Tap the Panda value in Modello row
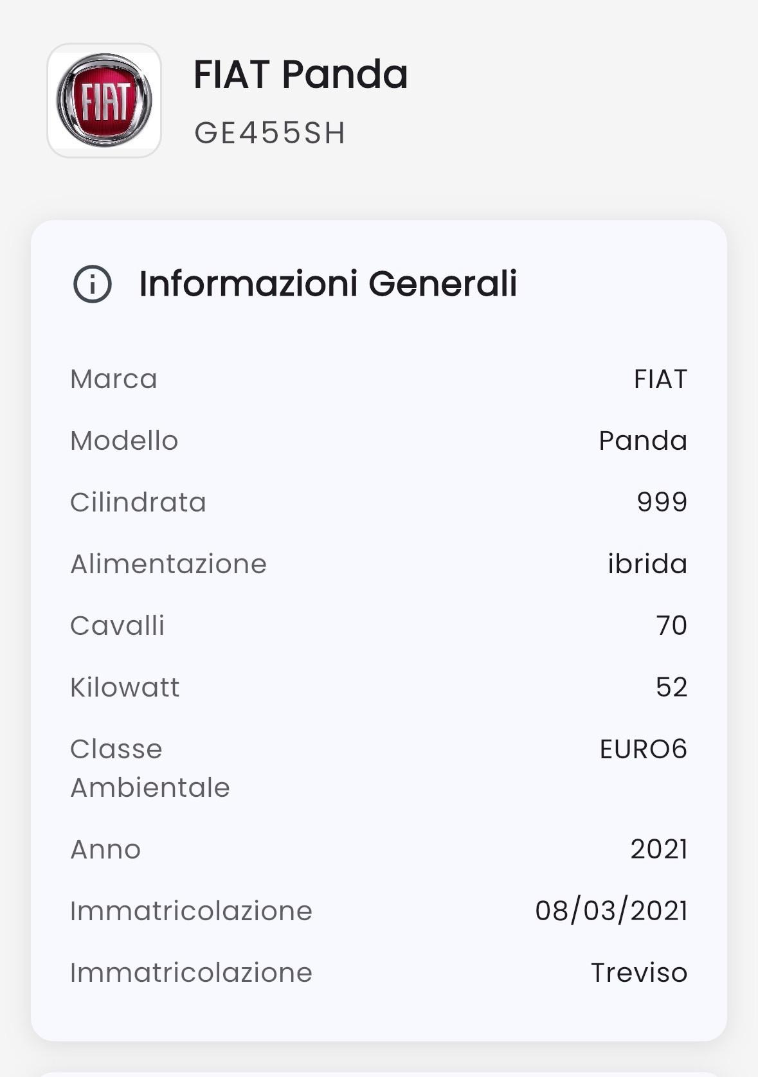 [642, 441]
